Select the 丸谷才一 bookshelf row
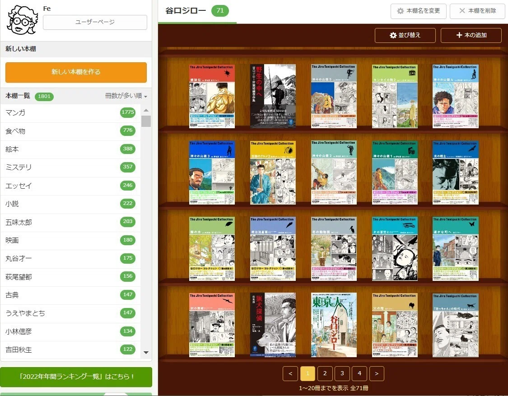This screenshot has height=396, width=508. [x=70, y=258]
